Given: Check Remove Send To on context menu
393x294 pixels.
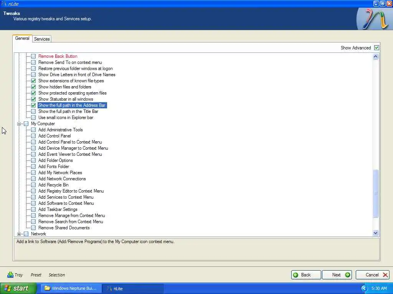Looking at the screenshot, I should tap(33, 62).
